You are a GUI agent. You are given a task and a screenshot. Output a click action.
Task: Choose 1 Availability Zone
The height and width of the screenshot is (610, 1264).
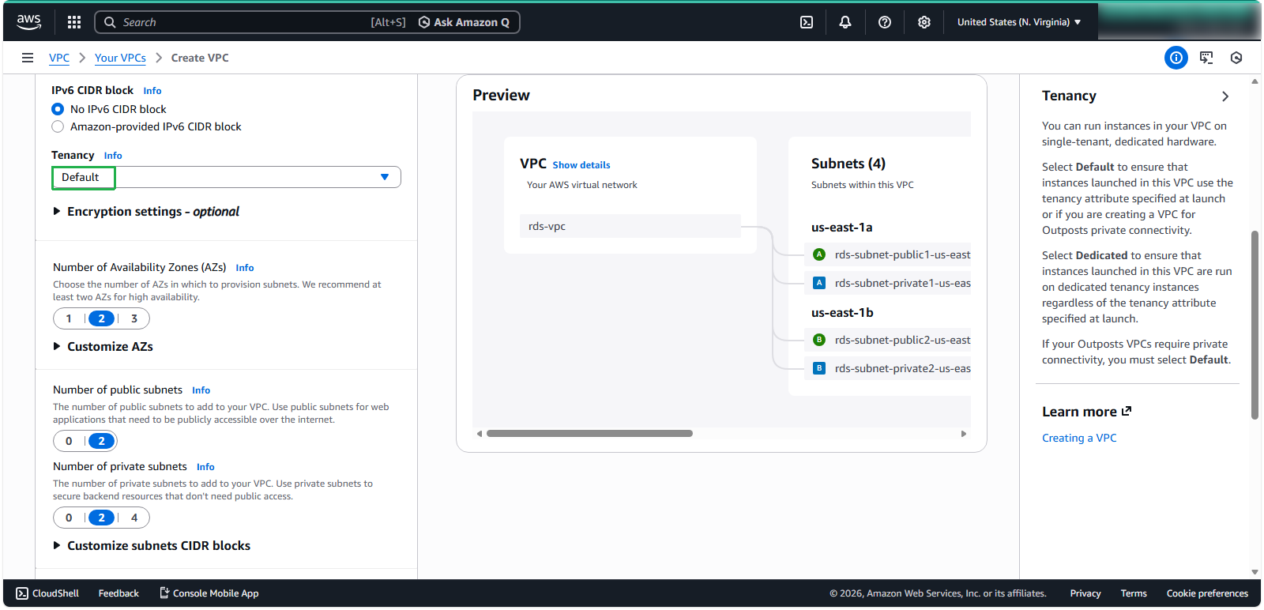click(x=69, y=318)
